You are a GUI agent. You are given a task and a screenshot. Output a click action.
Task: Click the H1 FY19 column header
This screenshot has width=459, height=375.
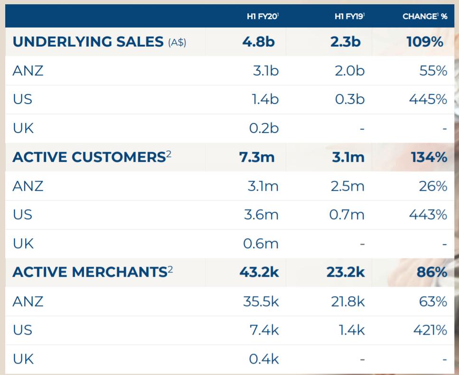point(349,17)
